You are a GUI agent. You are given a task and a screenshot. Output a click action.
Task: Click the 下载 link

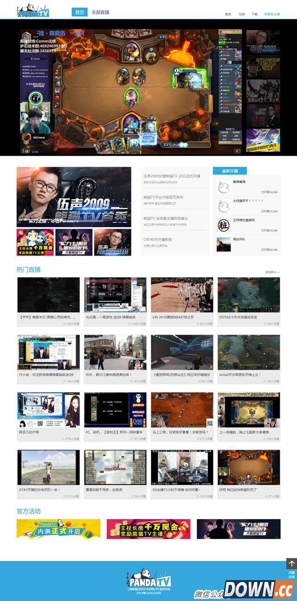point(254,14)
